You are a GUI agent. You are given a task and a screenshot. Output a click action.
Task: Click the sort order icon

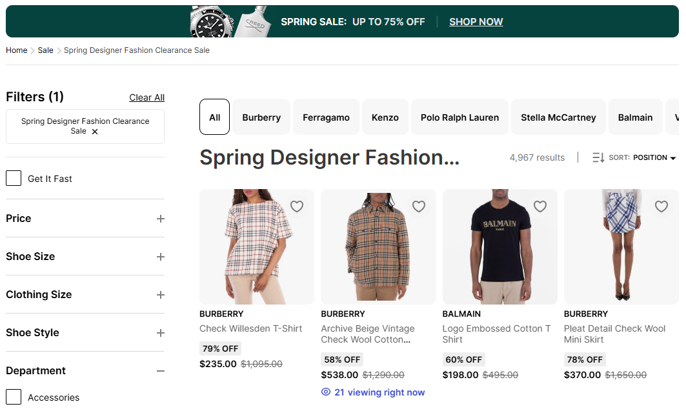click(598, 157)
